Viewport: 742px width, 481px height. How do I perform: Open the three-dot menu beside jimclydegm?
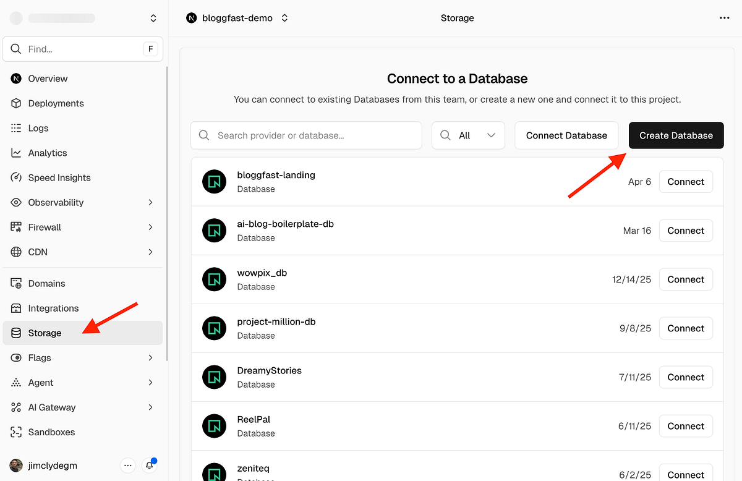tap(128, 465)
